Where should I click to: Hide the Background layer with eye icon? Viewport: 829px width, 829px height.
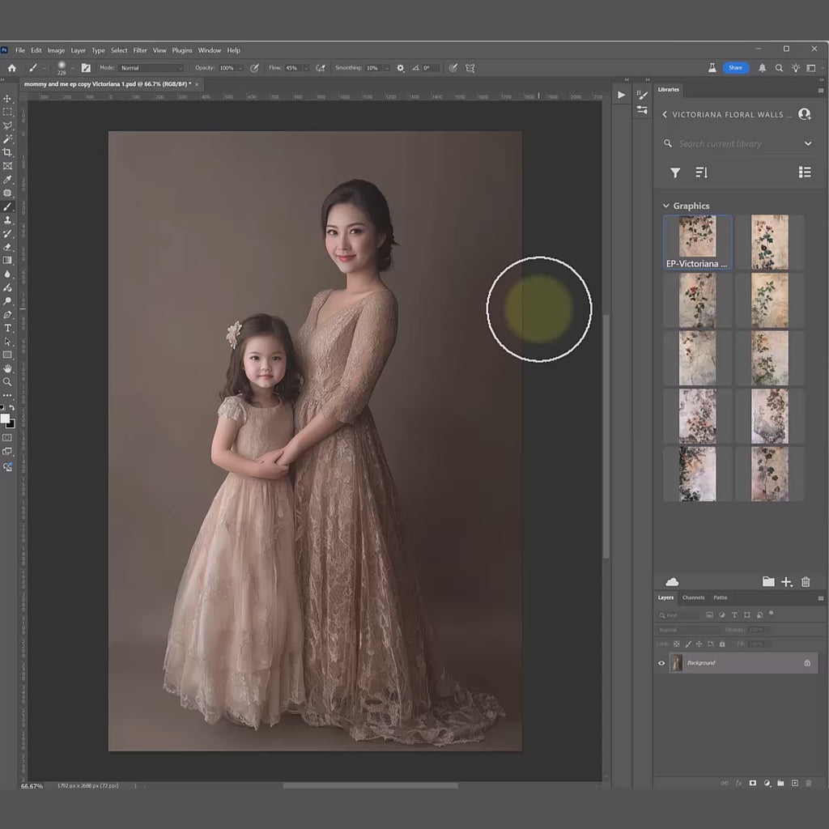click(x=661, y=663)
